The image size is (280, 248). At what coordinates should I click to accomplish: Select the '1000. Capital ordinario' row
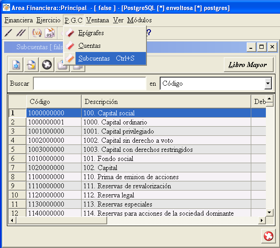point(137,122)
